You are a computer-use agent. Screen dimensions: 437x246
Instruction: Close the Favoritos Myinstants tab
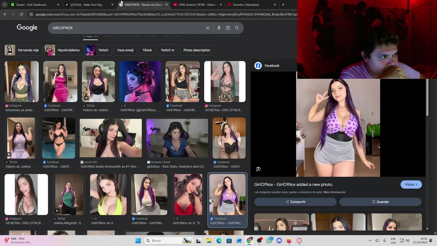pos(275,5)
